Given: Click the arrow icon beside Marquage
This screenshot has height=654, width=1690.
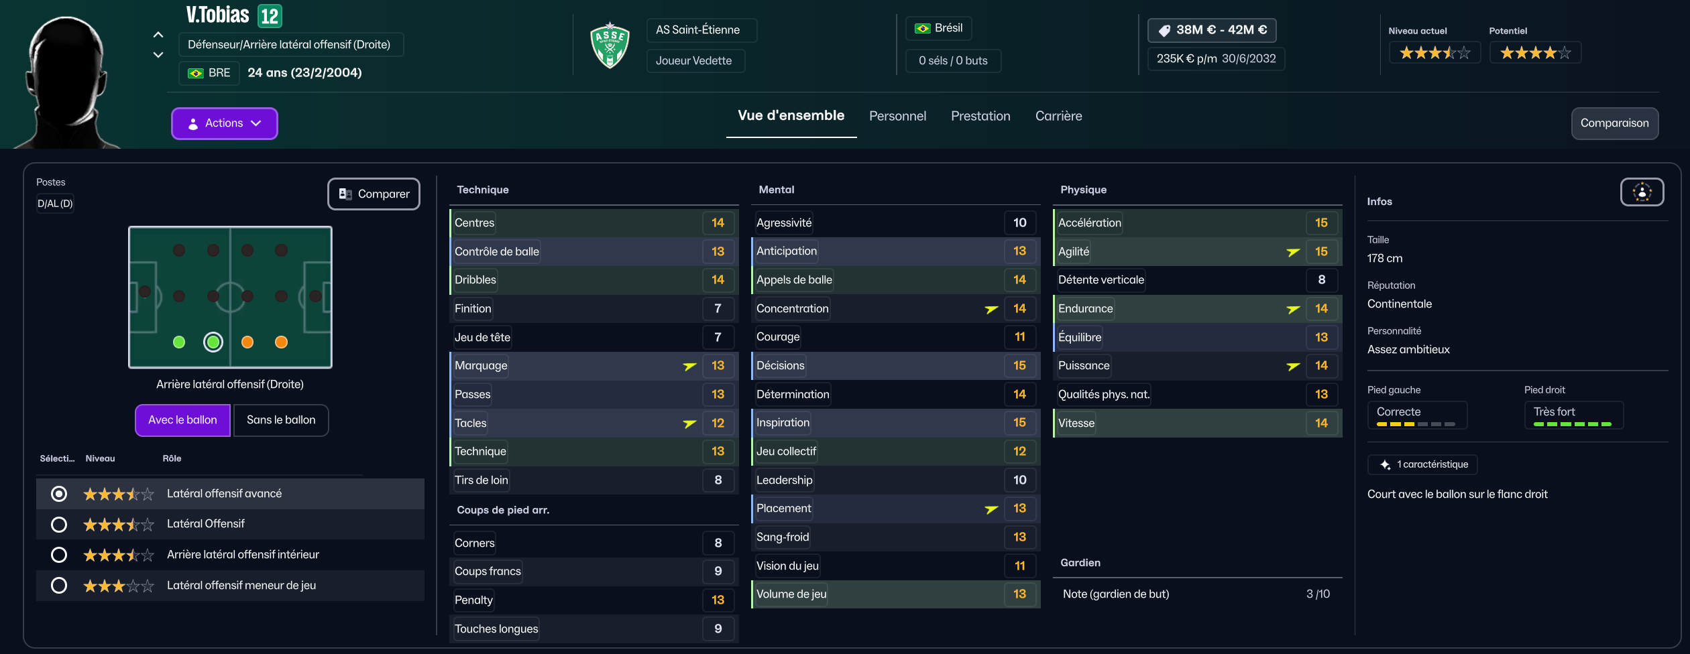Looking at the screenshot, I should [689, 366].
